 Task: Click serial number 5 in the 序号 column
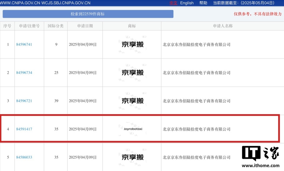[x=8, y=157]
